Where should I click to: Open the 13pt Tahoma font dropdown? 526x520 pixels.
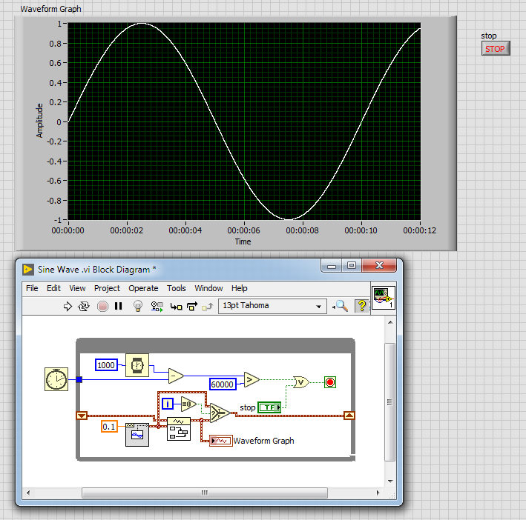click(x=272, y=306)
